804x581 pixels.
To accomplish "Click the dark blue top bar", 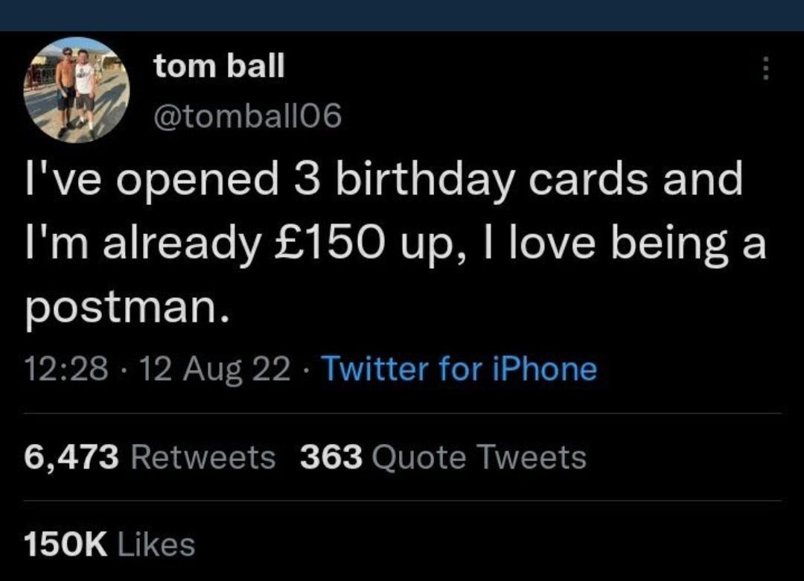I will point(402,15).
